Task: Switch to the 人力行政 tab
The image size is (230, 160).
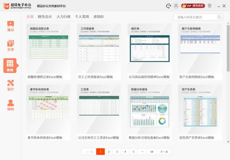Action: click(64, 16)
